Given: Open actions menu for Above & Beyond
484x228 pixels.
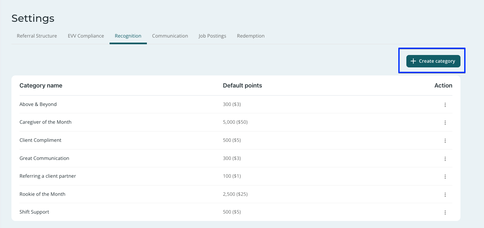Looking at the screenshot, I should point(445,105).
